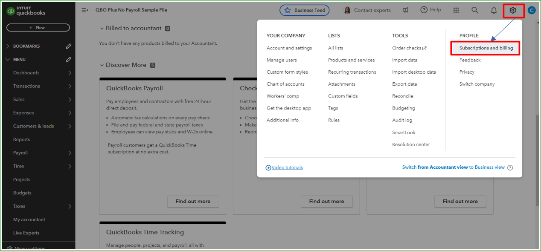Open the apps grid icon

click(x=456, y=10)
